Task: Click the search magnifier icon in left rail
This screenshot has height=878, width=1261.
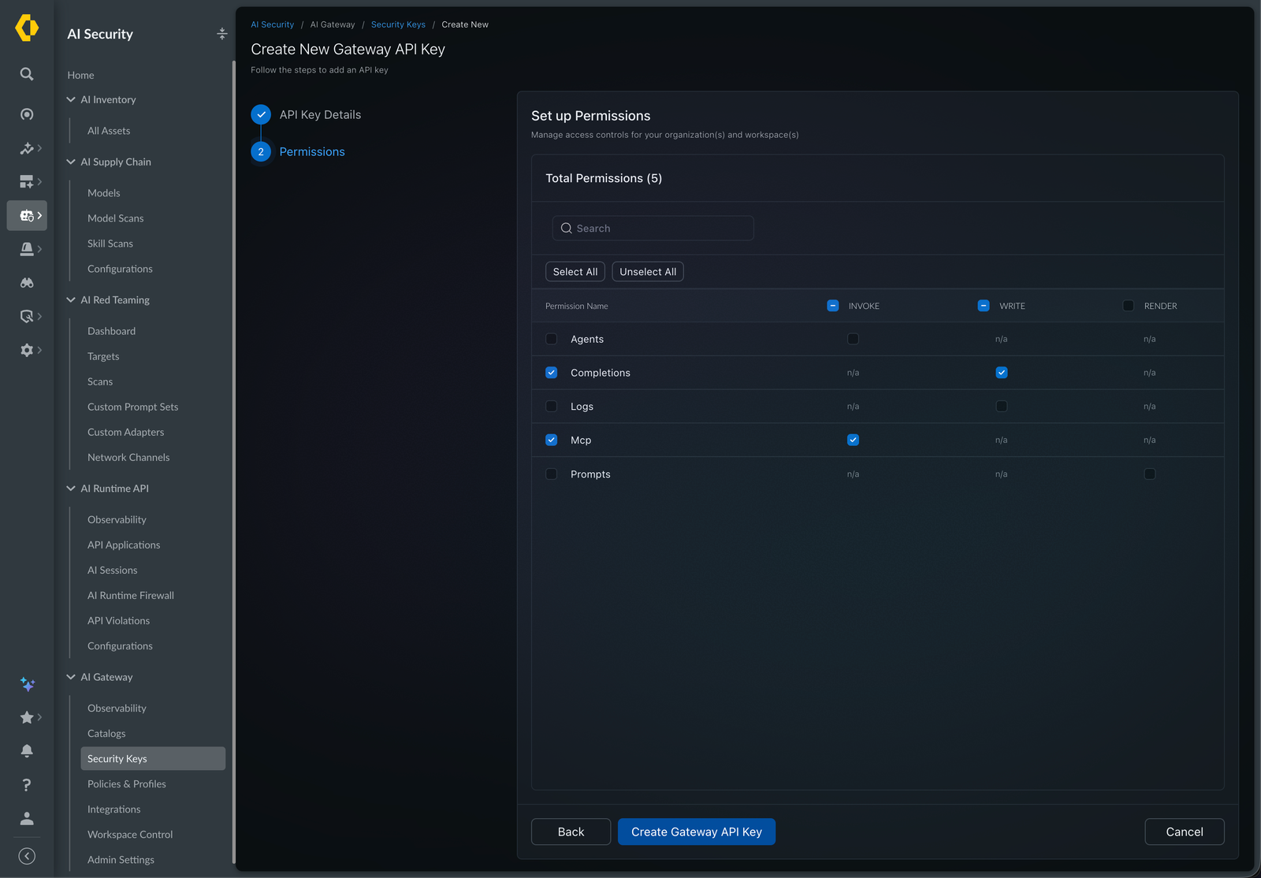Action: point(27,74)
